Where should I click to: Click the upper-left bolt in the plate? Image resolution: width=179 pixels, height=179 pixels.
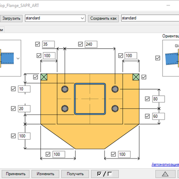click(x=65, y=89)
